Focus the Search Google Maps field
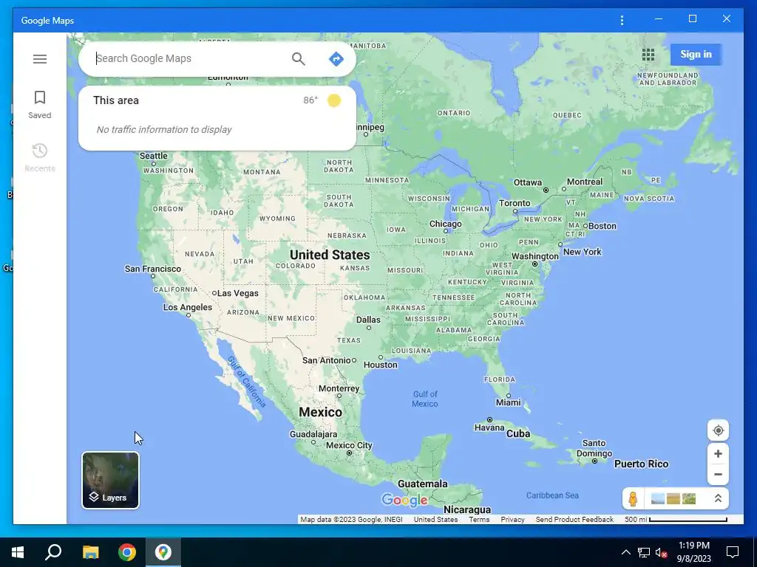The width and height of the screenshot is (757, 567). (191, 59)
